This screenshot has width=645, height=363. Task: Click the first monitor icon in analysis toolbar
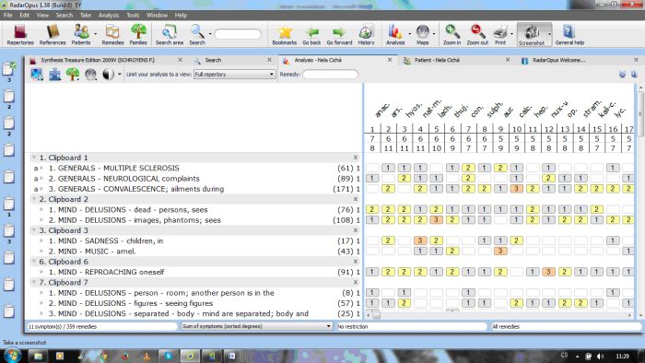click(x=37, y=75)
